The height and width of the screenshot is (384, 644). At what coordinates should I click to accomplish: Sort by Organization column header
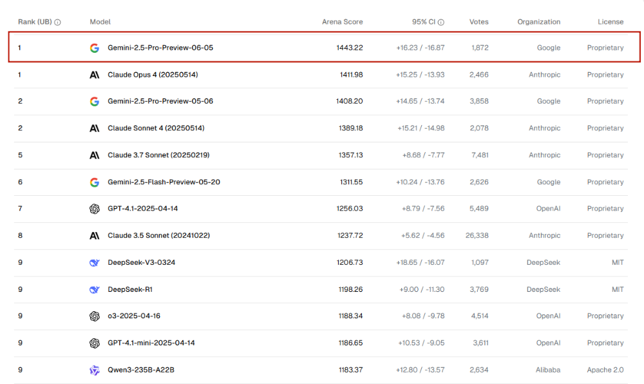click(x=538, y=22)
